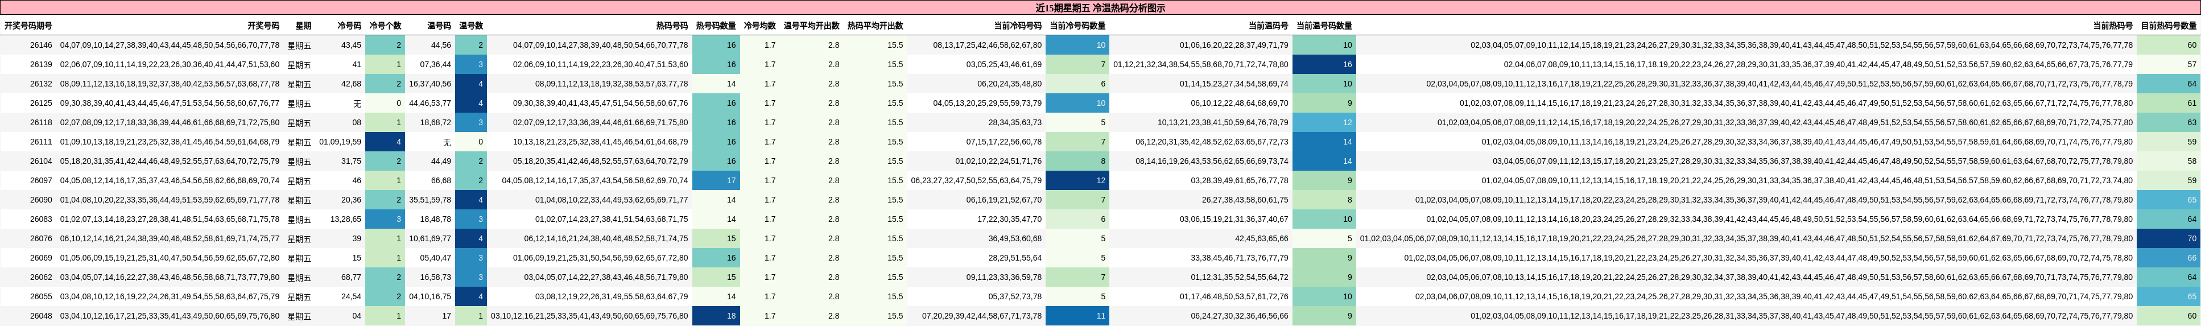Click the 星期 column header

[303, 26]
